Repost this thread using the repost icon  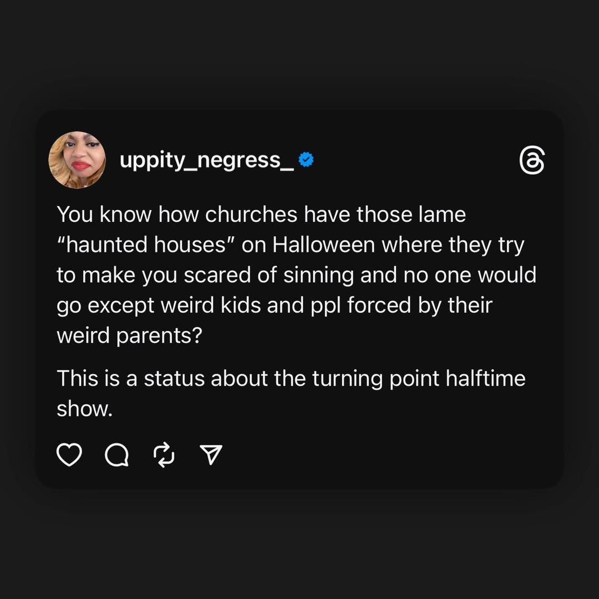[x=164, y=456]
